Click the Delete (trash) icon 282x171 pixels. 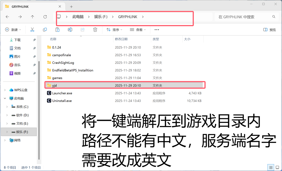(x=95, y=29)
